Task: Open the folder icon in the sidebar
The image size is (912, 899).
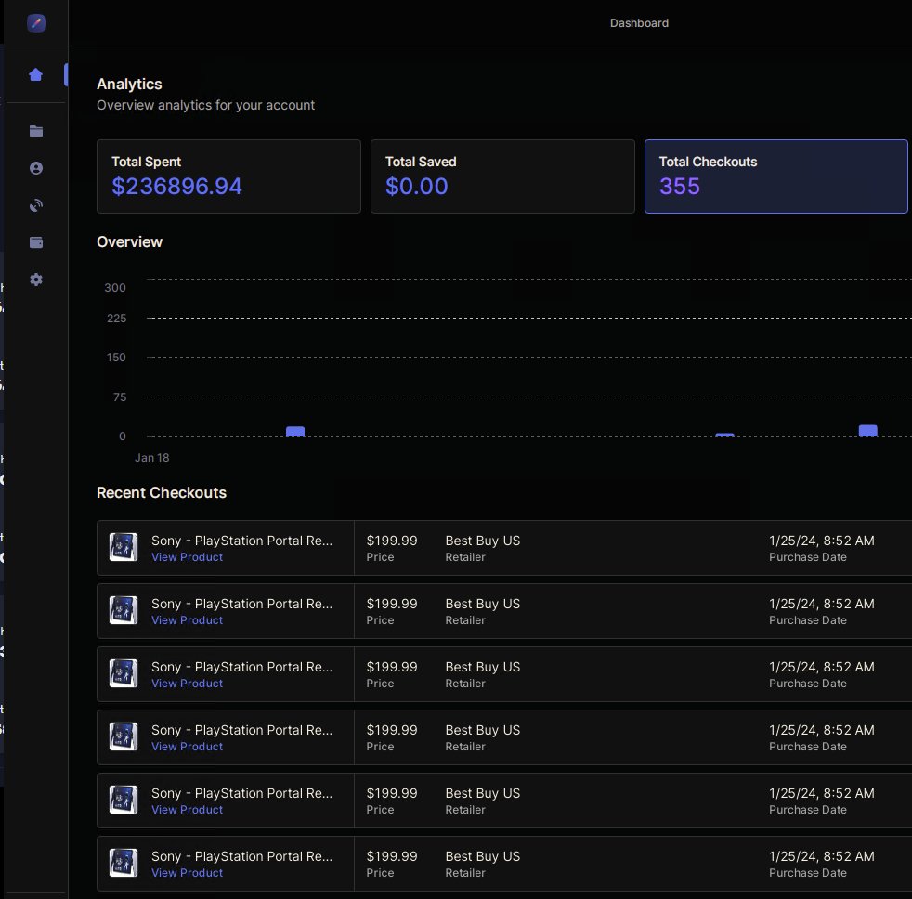Action: click(36, 131)
